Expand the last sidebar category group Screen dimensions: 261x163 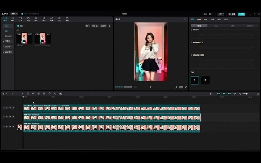pos(8,52)
